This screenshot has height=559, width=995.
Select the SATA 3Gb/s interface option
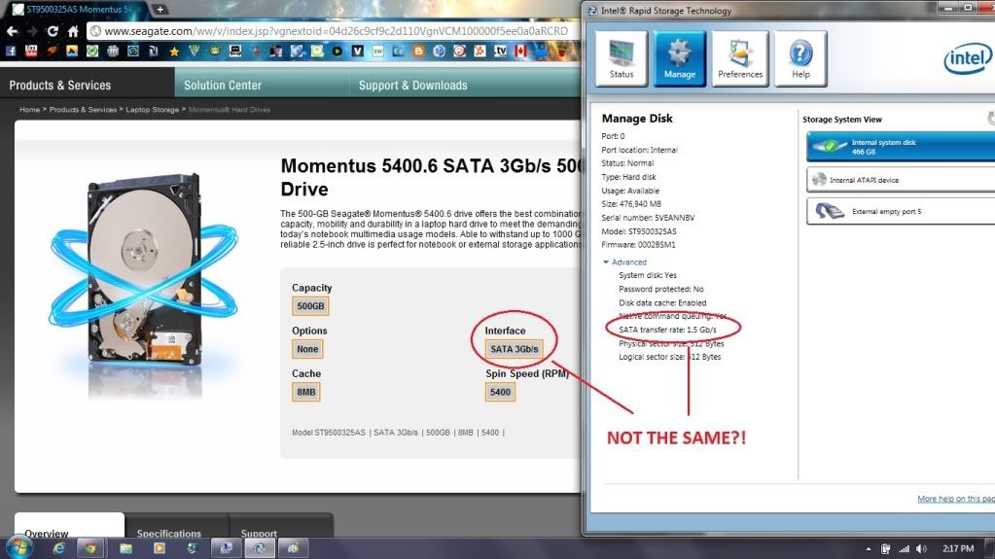tap(514, 349)
